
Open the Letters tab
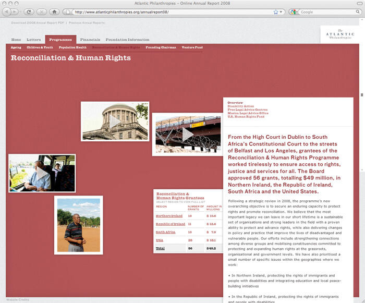point(33,40)
